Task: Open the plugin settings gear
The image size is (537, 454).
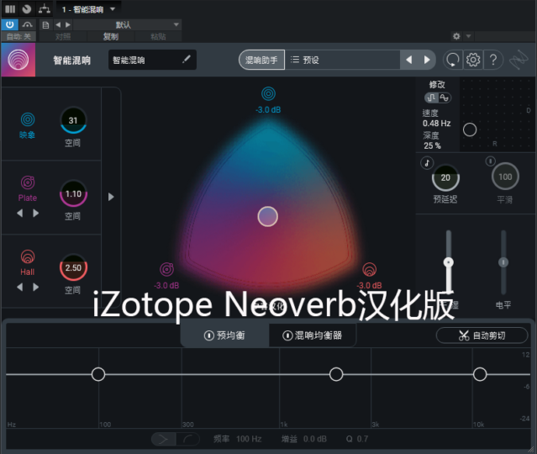Action: [473, 60]
